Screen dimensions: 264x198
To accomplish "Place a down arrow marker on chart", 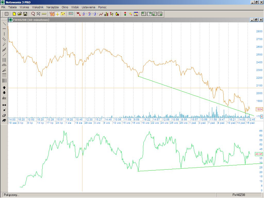I will (4, 93).
